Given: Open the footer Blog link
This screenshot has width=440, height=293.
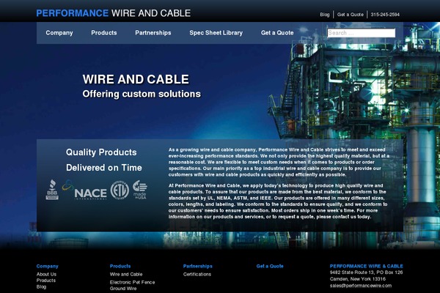Looking at the screenshot, I should 41,286.
